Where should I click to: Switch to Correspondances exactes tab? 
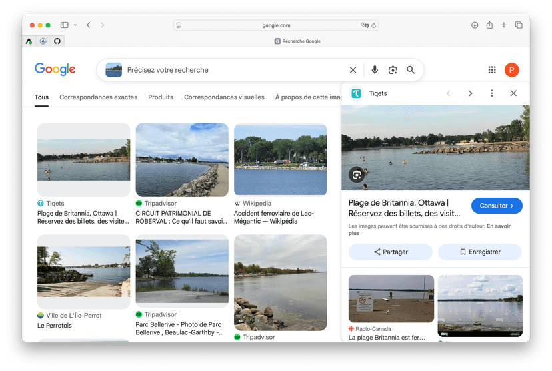pyautogui.click(x=98, y=97)
